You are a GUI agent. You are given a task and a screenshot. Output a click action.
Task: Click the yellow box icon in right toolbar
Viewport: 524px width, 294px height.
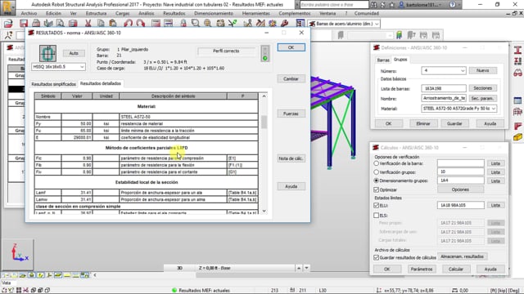[517, 137]
